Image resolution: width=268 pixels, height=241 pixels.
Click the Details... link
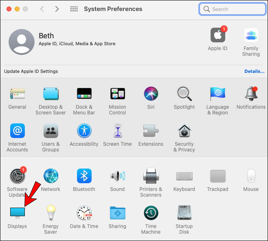(x=254, y=71)
